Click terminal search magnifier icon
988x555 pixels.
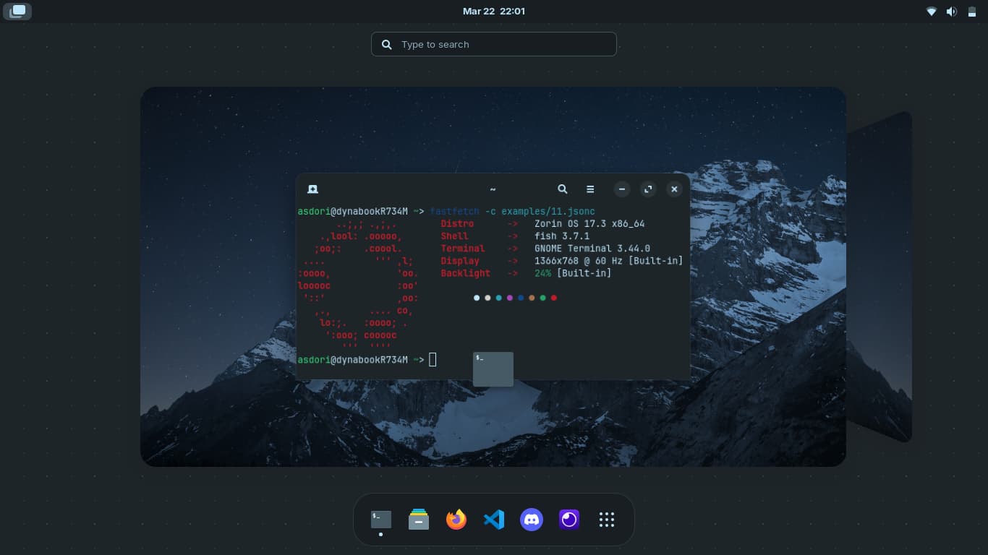click(x=563, y=189)
